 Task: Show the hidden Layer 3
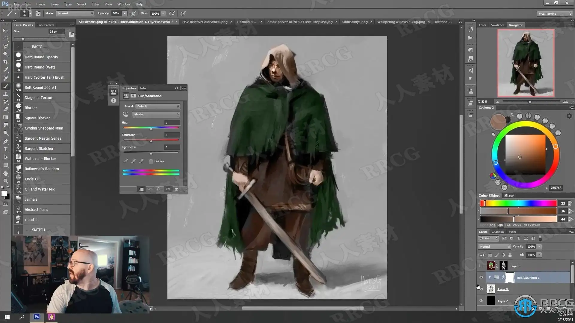[x=481, y=266]
